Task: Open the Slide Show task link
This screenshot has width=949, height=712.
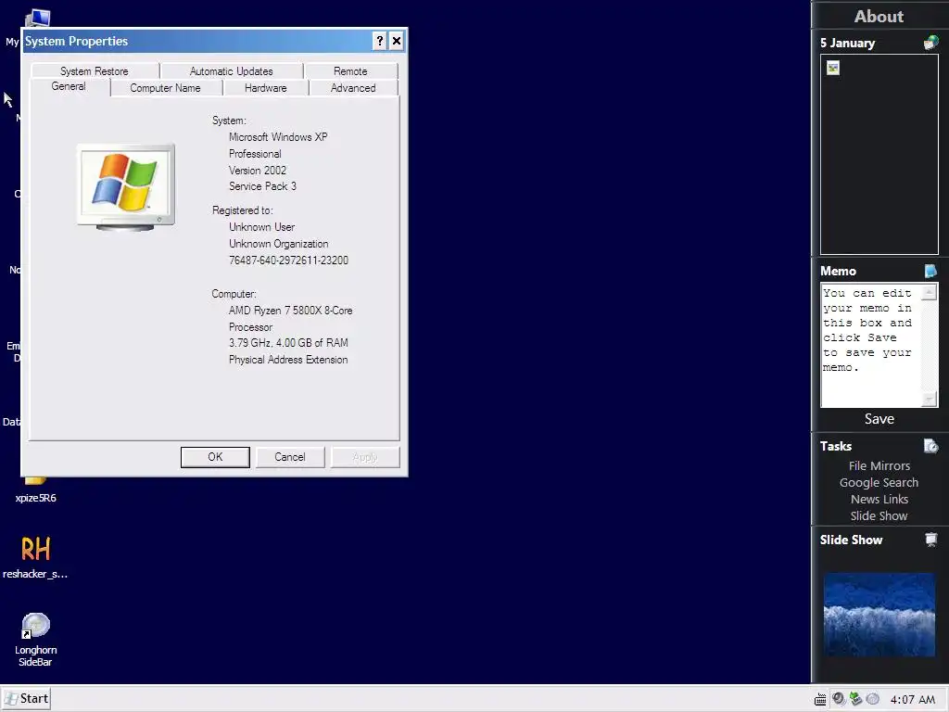Action: coord(879,515)
